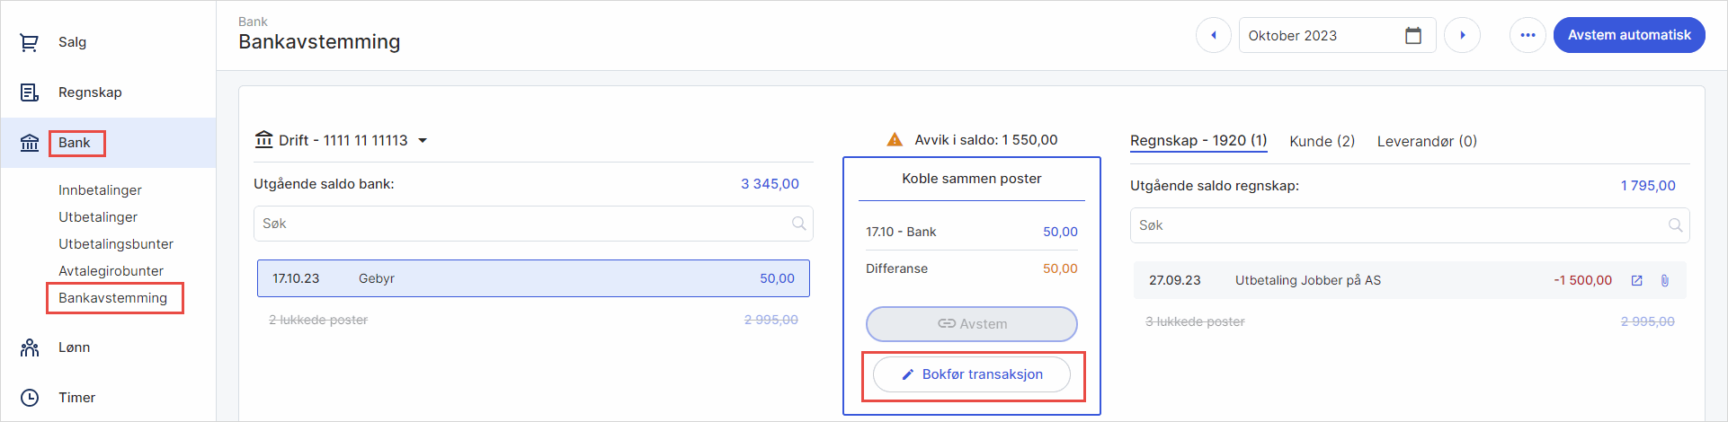Open the three-dot more options menu

[1528, 36]
